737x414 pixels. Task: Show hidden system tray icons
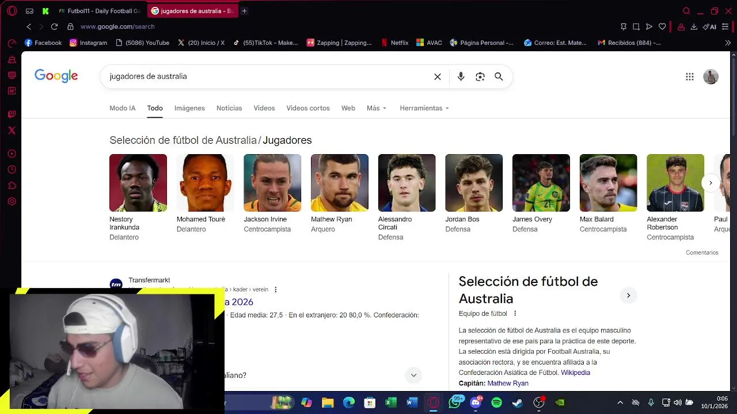pyautogui.click(x=620, y=402)
